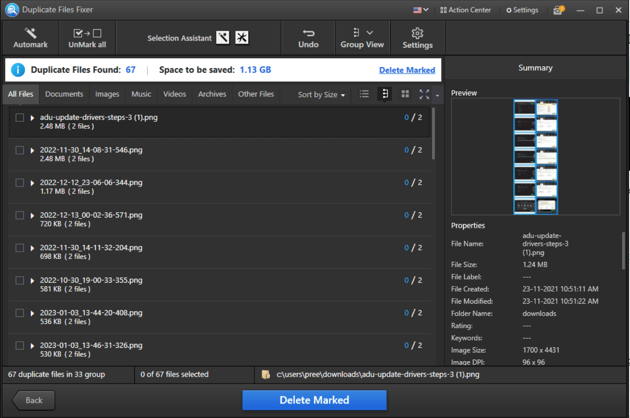Select the Automark tool
The image size is (630, 418).
click(30, 38)
